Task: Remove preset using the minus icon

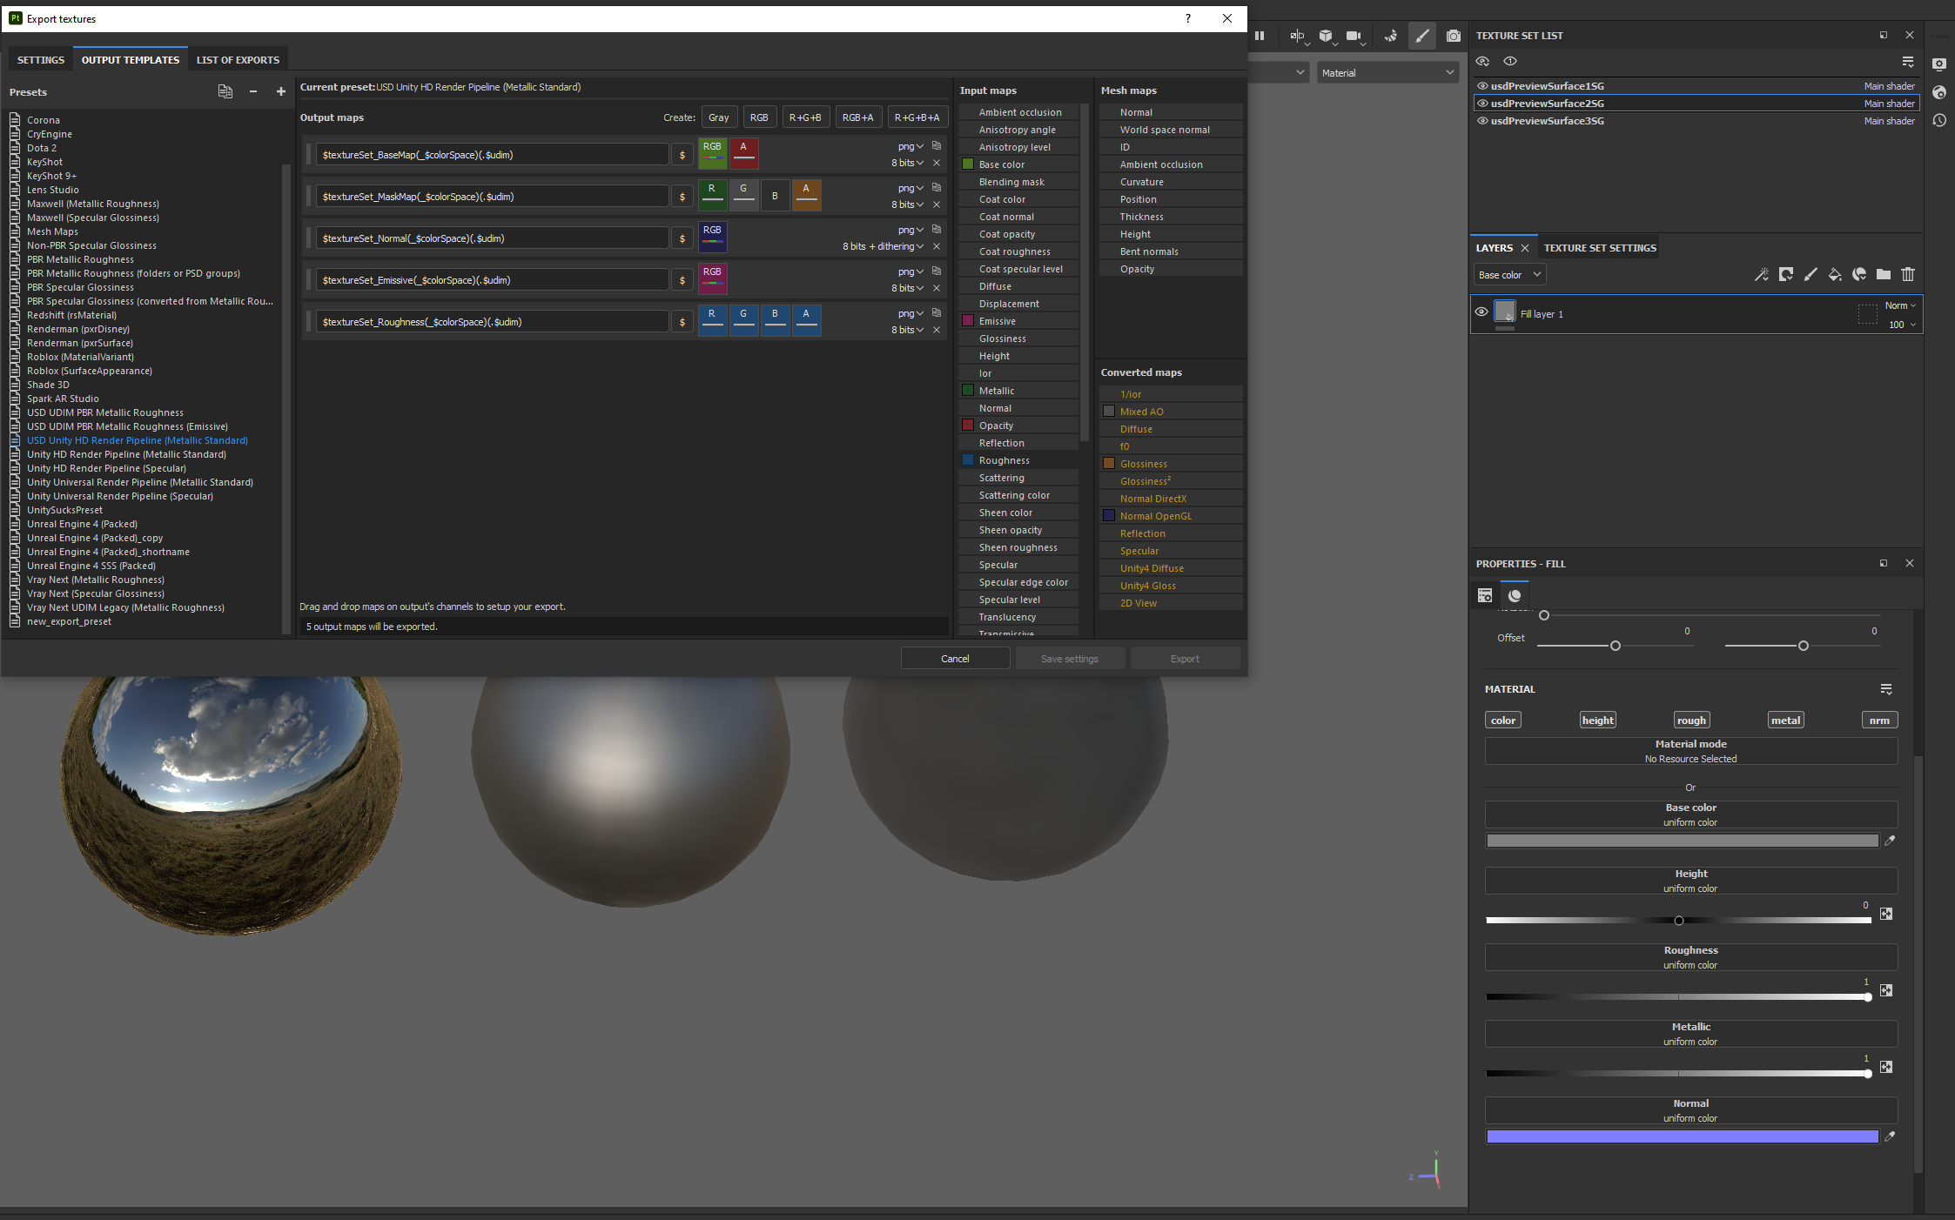Action: pos(253,91)
